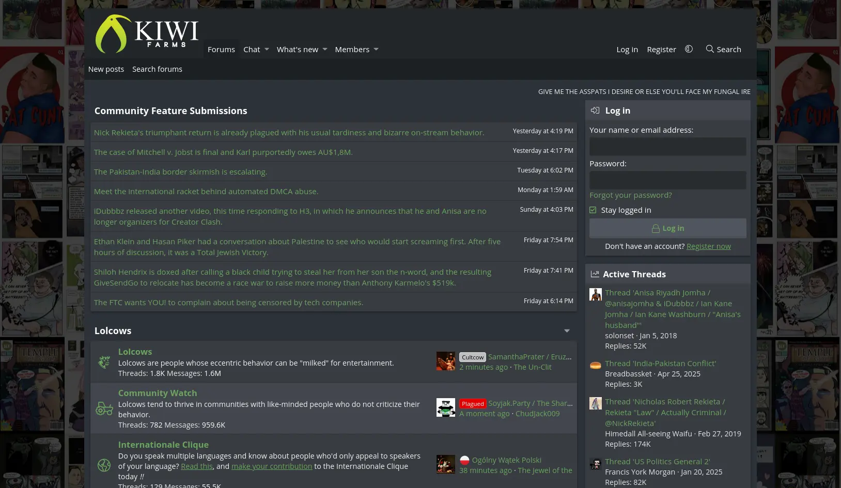Click the Soyjak.Party latest thread title
This screenshot has height=488, width=841.
tap(530, 403)
